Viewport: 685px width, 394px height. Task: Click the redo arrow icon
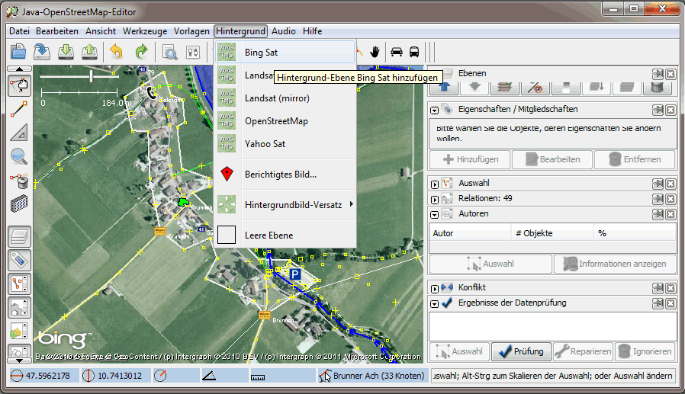coord(141,52)
